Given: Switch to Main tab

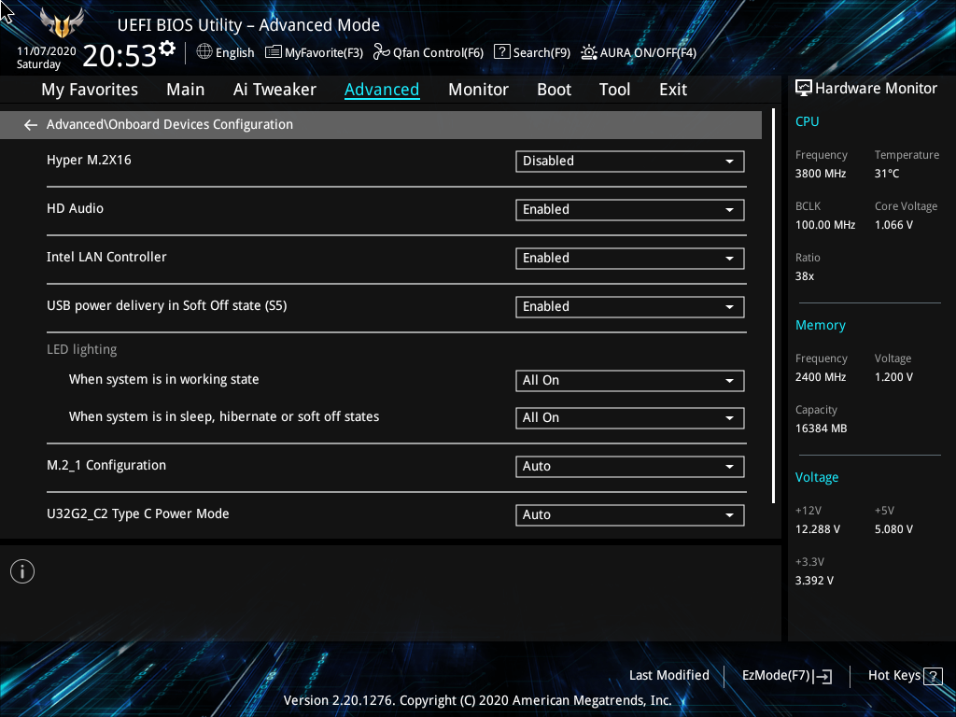Looking at the screenshot, I should coord(186,90).
